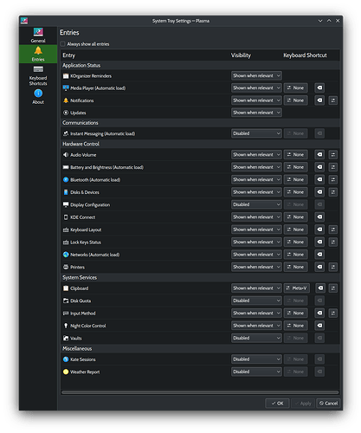This screenshot has width=361, height=433.
Task: Click rightmost shortcut icon for Notifications
Action: [x=333, y=100]
